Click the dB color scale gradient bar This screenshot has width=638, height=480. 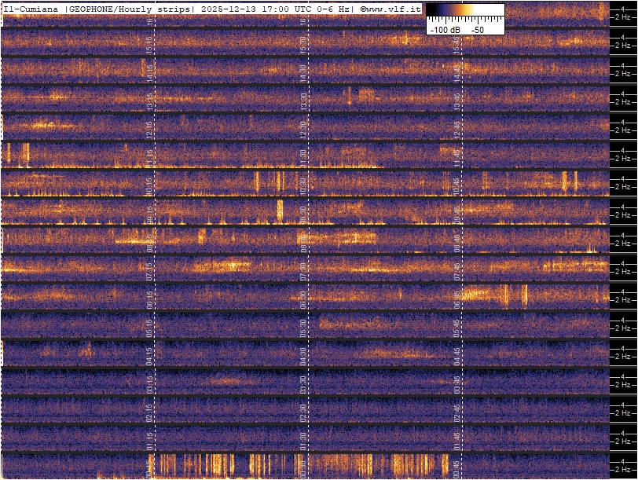[x=465, y=11]
